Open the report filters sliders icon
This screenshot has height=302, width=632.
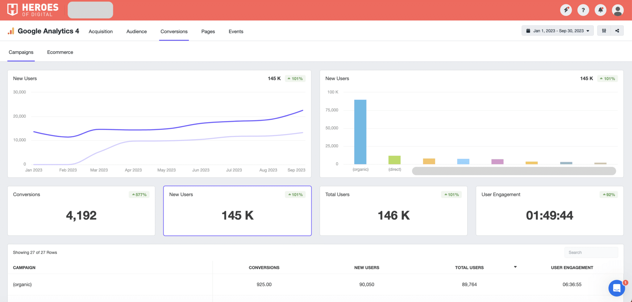(604, 31)
